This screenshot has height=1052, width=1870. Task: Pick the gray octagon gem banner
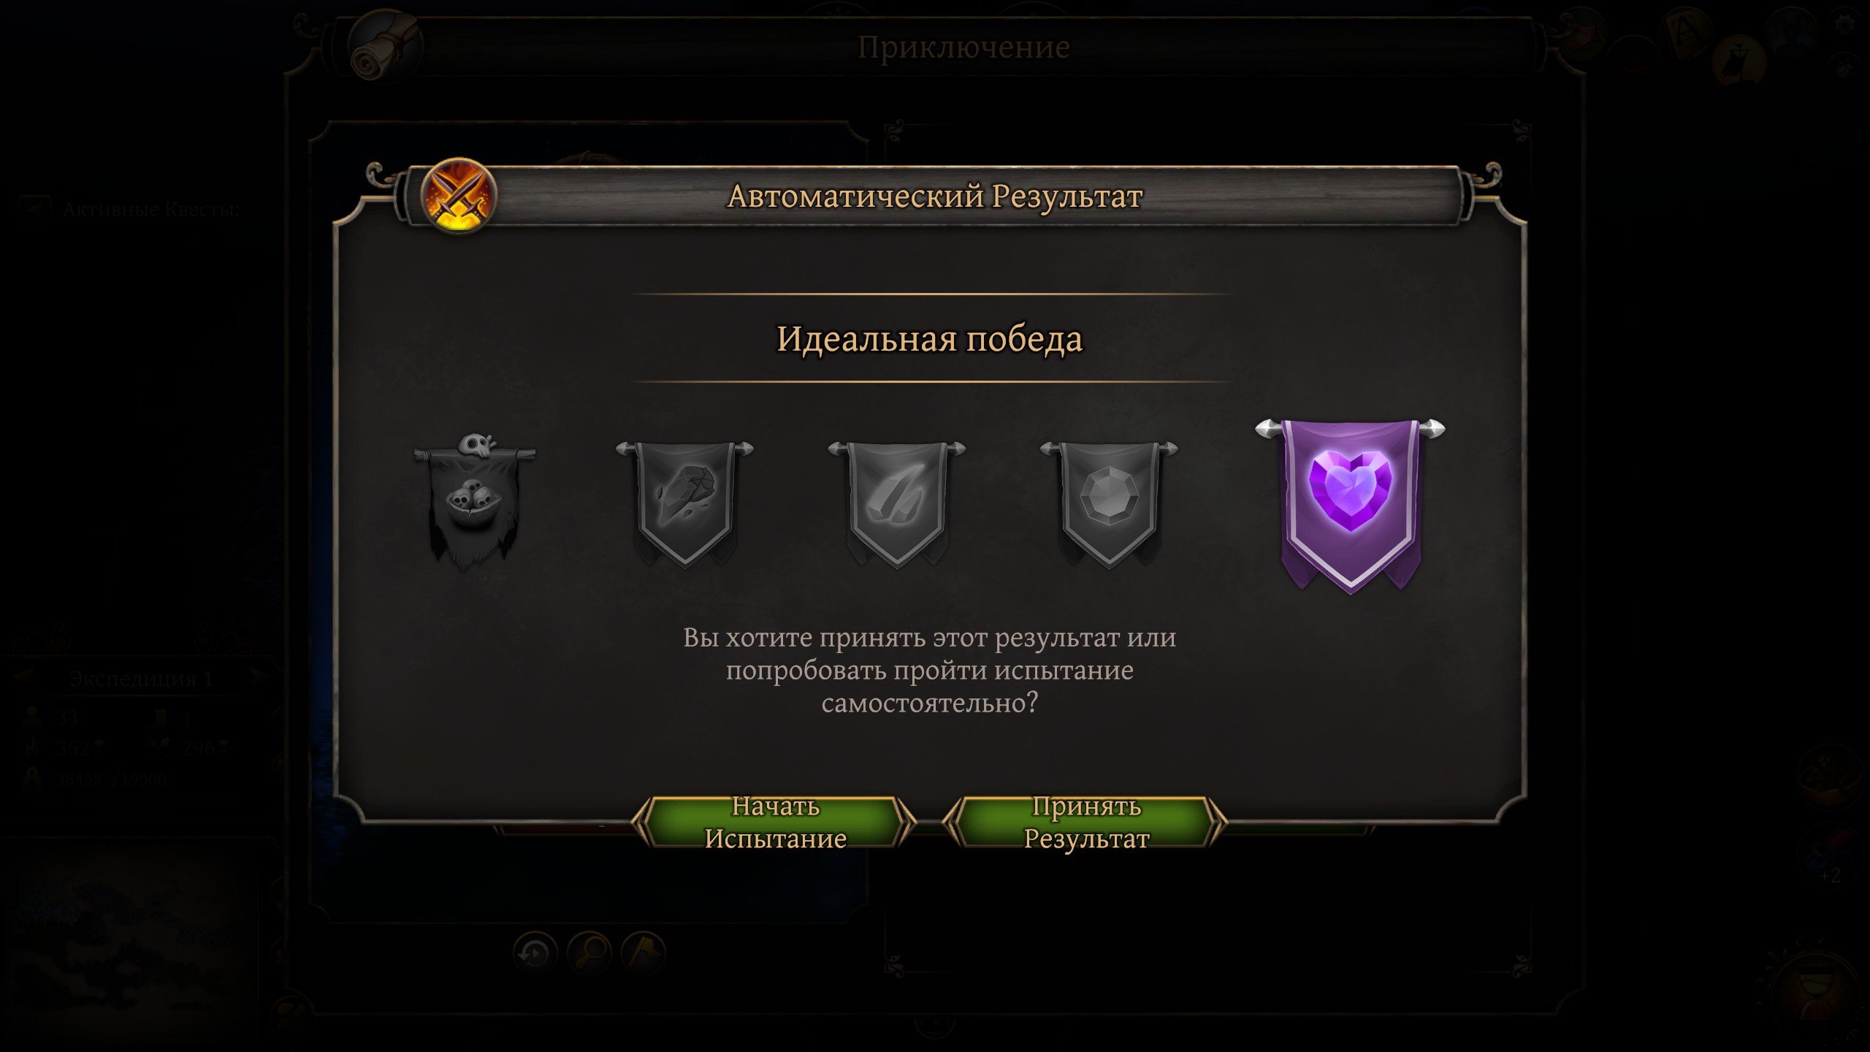(1109, 504)
